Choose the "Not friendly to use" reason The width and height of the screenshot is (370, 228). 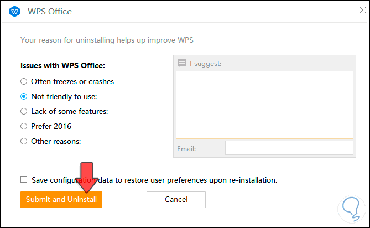coord(24,96)
